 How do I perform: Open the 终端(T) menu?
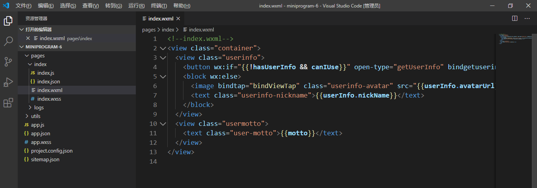pos(159,6)
